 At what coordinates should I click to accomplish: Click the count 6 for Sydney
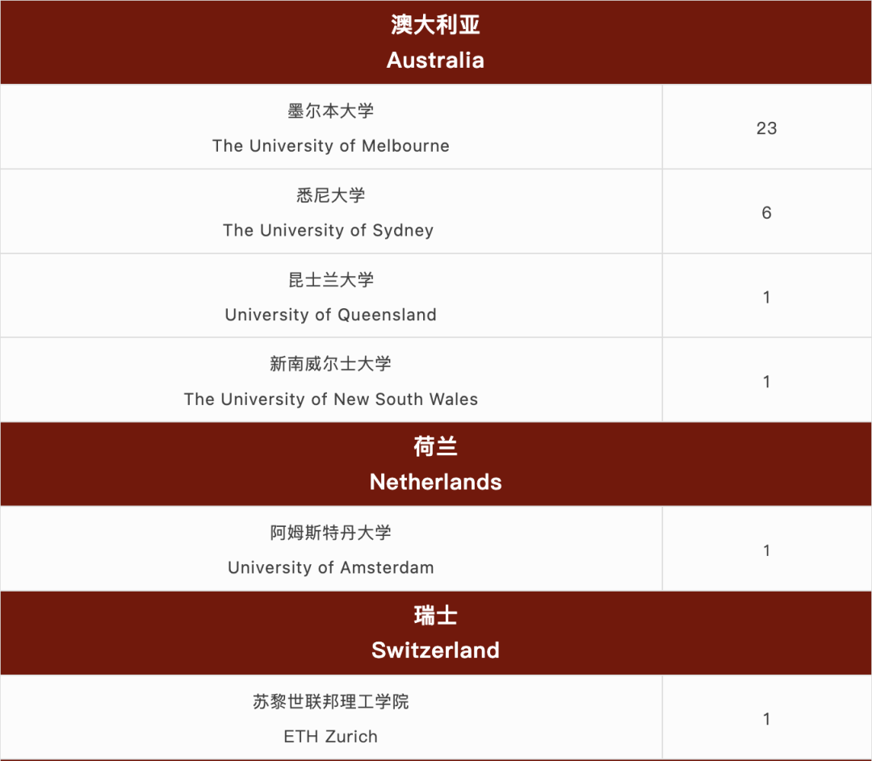tap(766, 213)
